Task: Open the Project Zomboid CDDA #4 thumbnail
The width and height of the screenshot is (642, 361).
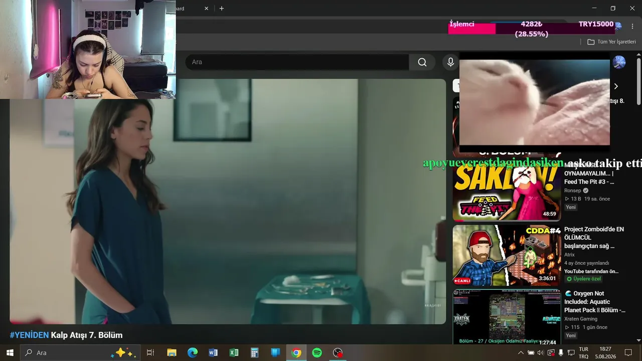Action: click(x=507, y=255)
